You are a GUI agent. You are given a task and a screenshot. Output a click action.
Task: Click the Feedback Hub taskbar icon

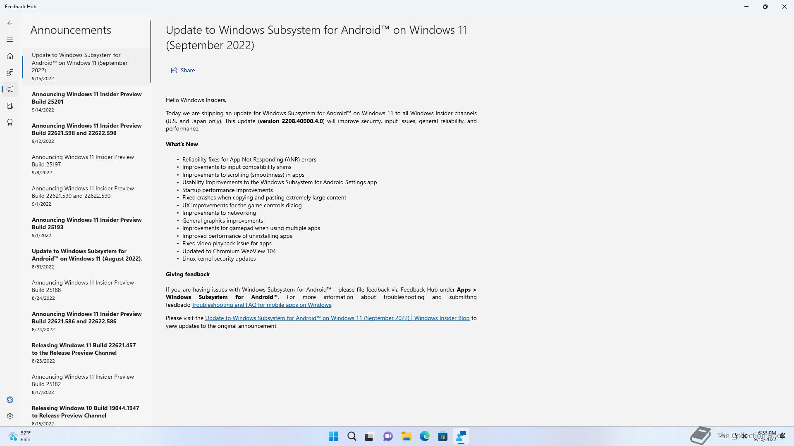click(461, 437)
